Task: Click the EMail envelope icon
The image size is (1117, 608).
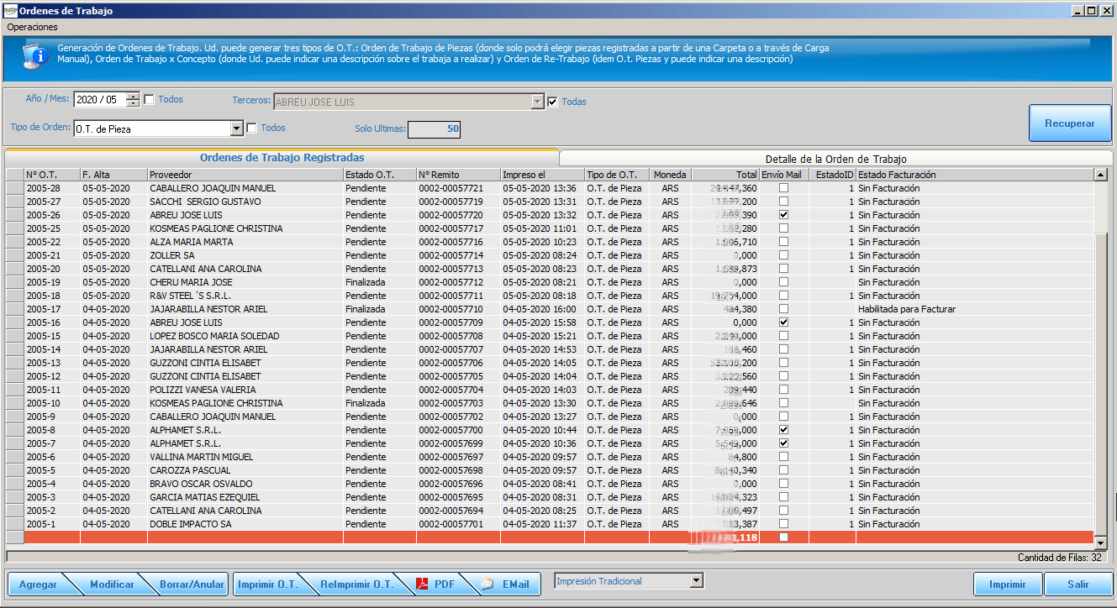Action: (487, 584)
